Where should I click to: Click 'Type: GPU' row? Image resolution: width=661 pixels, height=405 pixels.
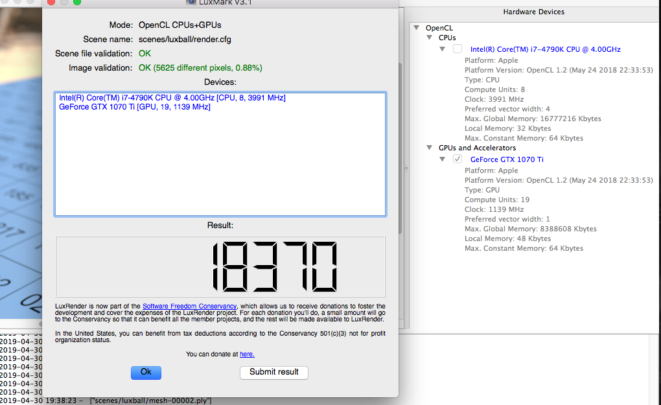click(x=482, y=190)
